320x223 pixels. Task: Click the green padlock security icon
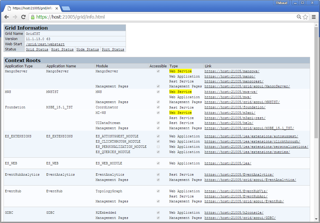[33, 17]
